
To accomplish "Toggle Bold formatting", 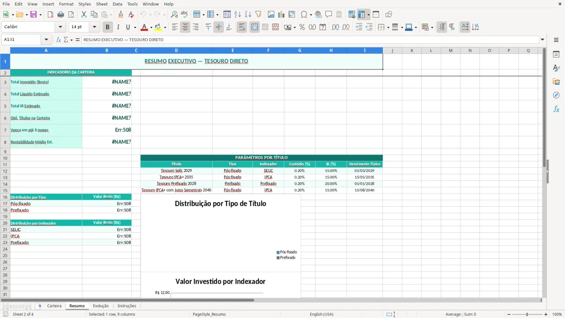I will point(108,27).
